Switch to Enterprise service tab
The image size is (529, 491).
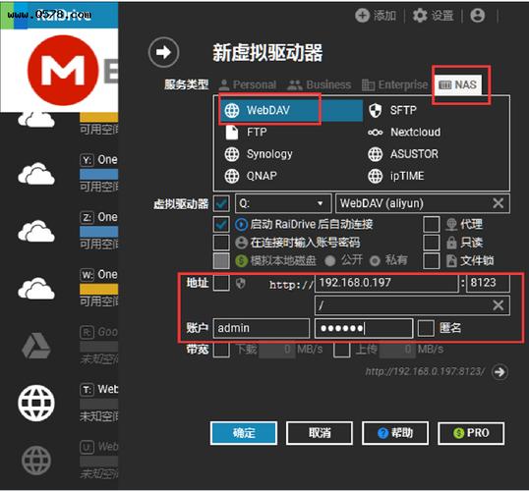point(394,84)
